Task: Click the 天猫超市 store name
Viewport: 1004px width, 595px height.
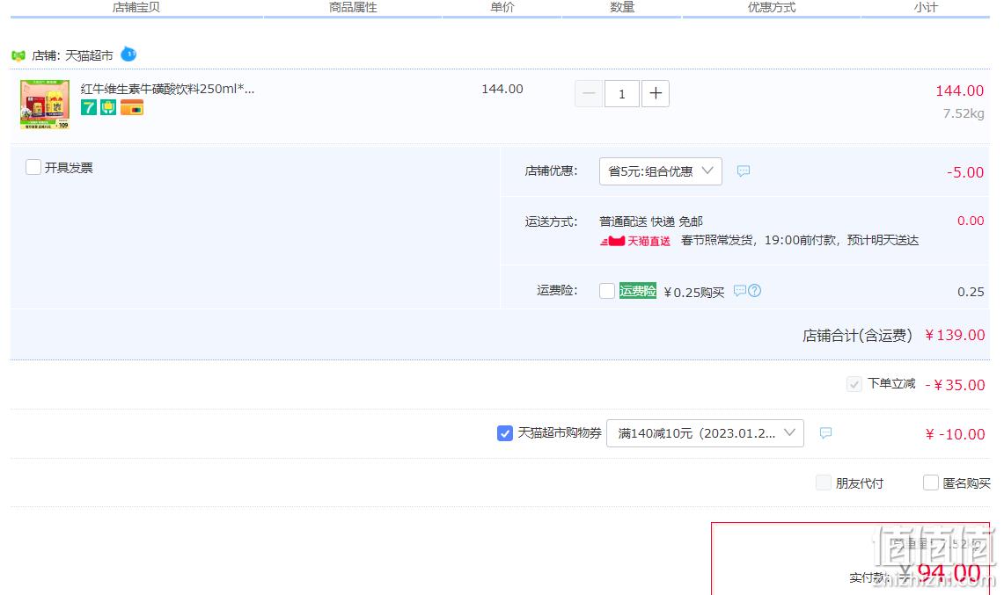Action: click(x=89, y=55)
